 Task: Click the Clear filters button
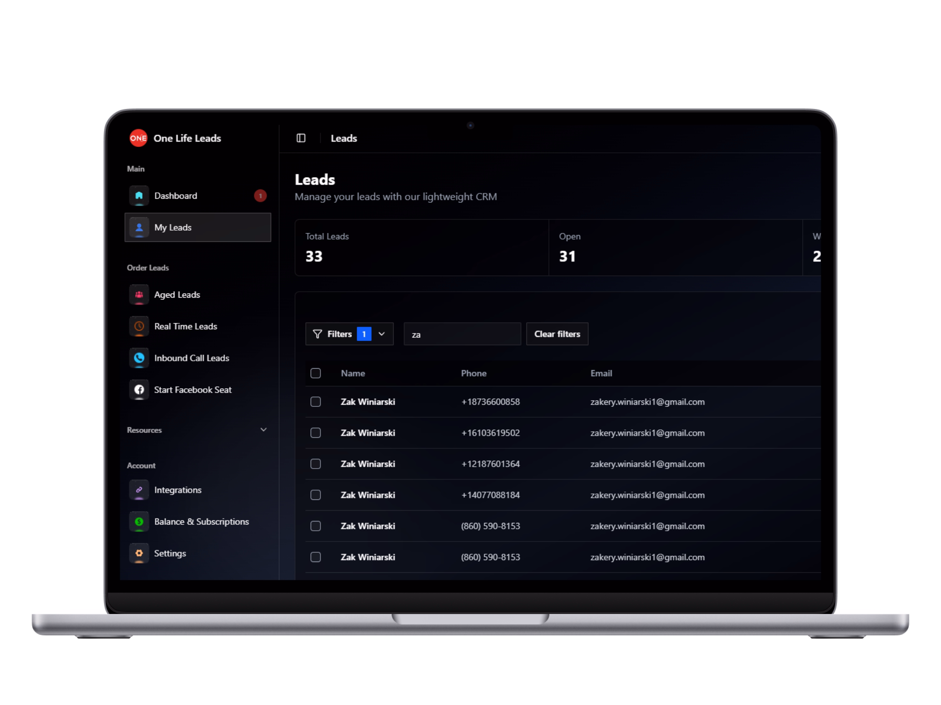coord(557,333)
